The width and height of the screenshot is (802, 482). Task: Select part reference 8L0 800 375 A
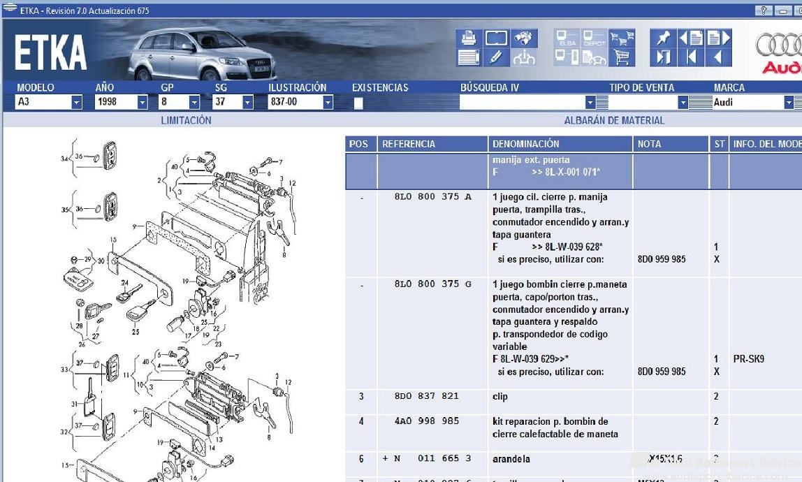click(x=432, y=196)
